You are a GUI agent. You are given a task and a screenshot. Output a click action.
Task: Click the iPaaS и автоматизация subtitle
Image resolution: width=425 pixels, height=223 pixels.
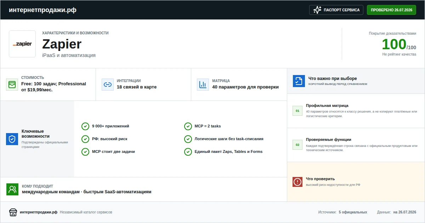click(x=69, y=55)
